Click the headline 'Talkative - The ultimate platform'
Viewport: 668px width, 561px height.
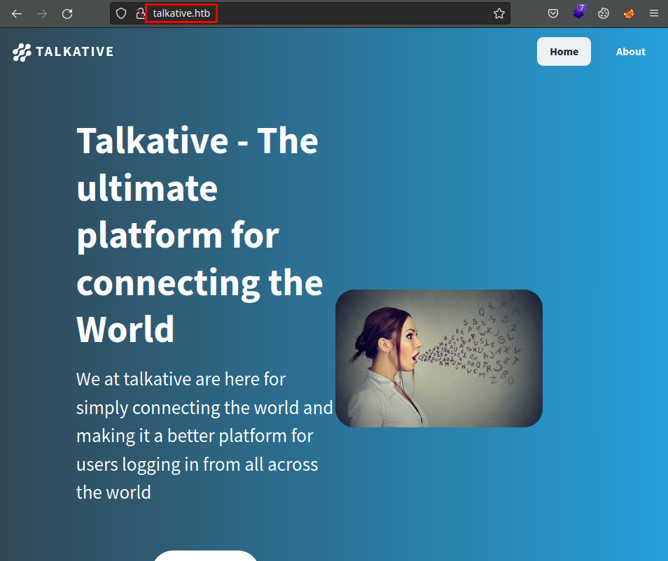point(200,234)
